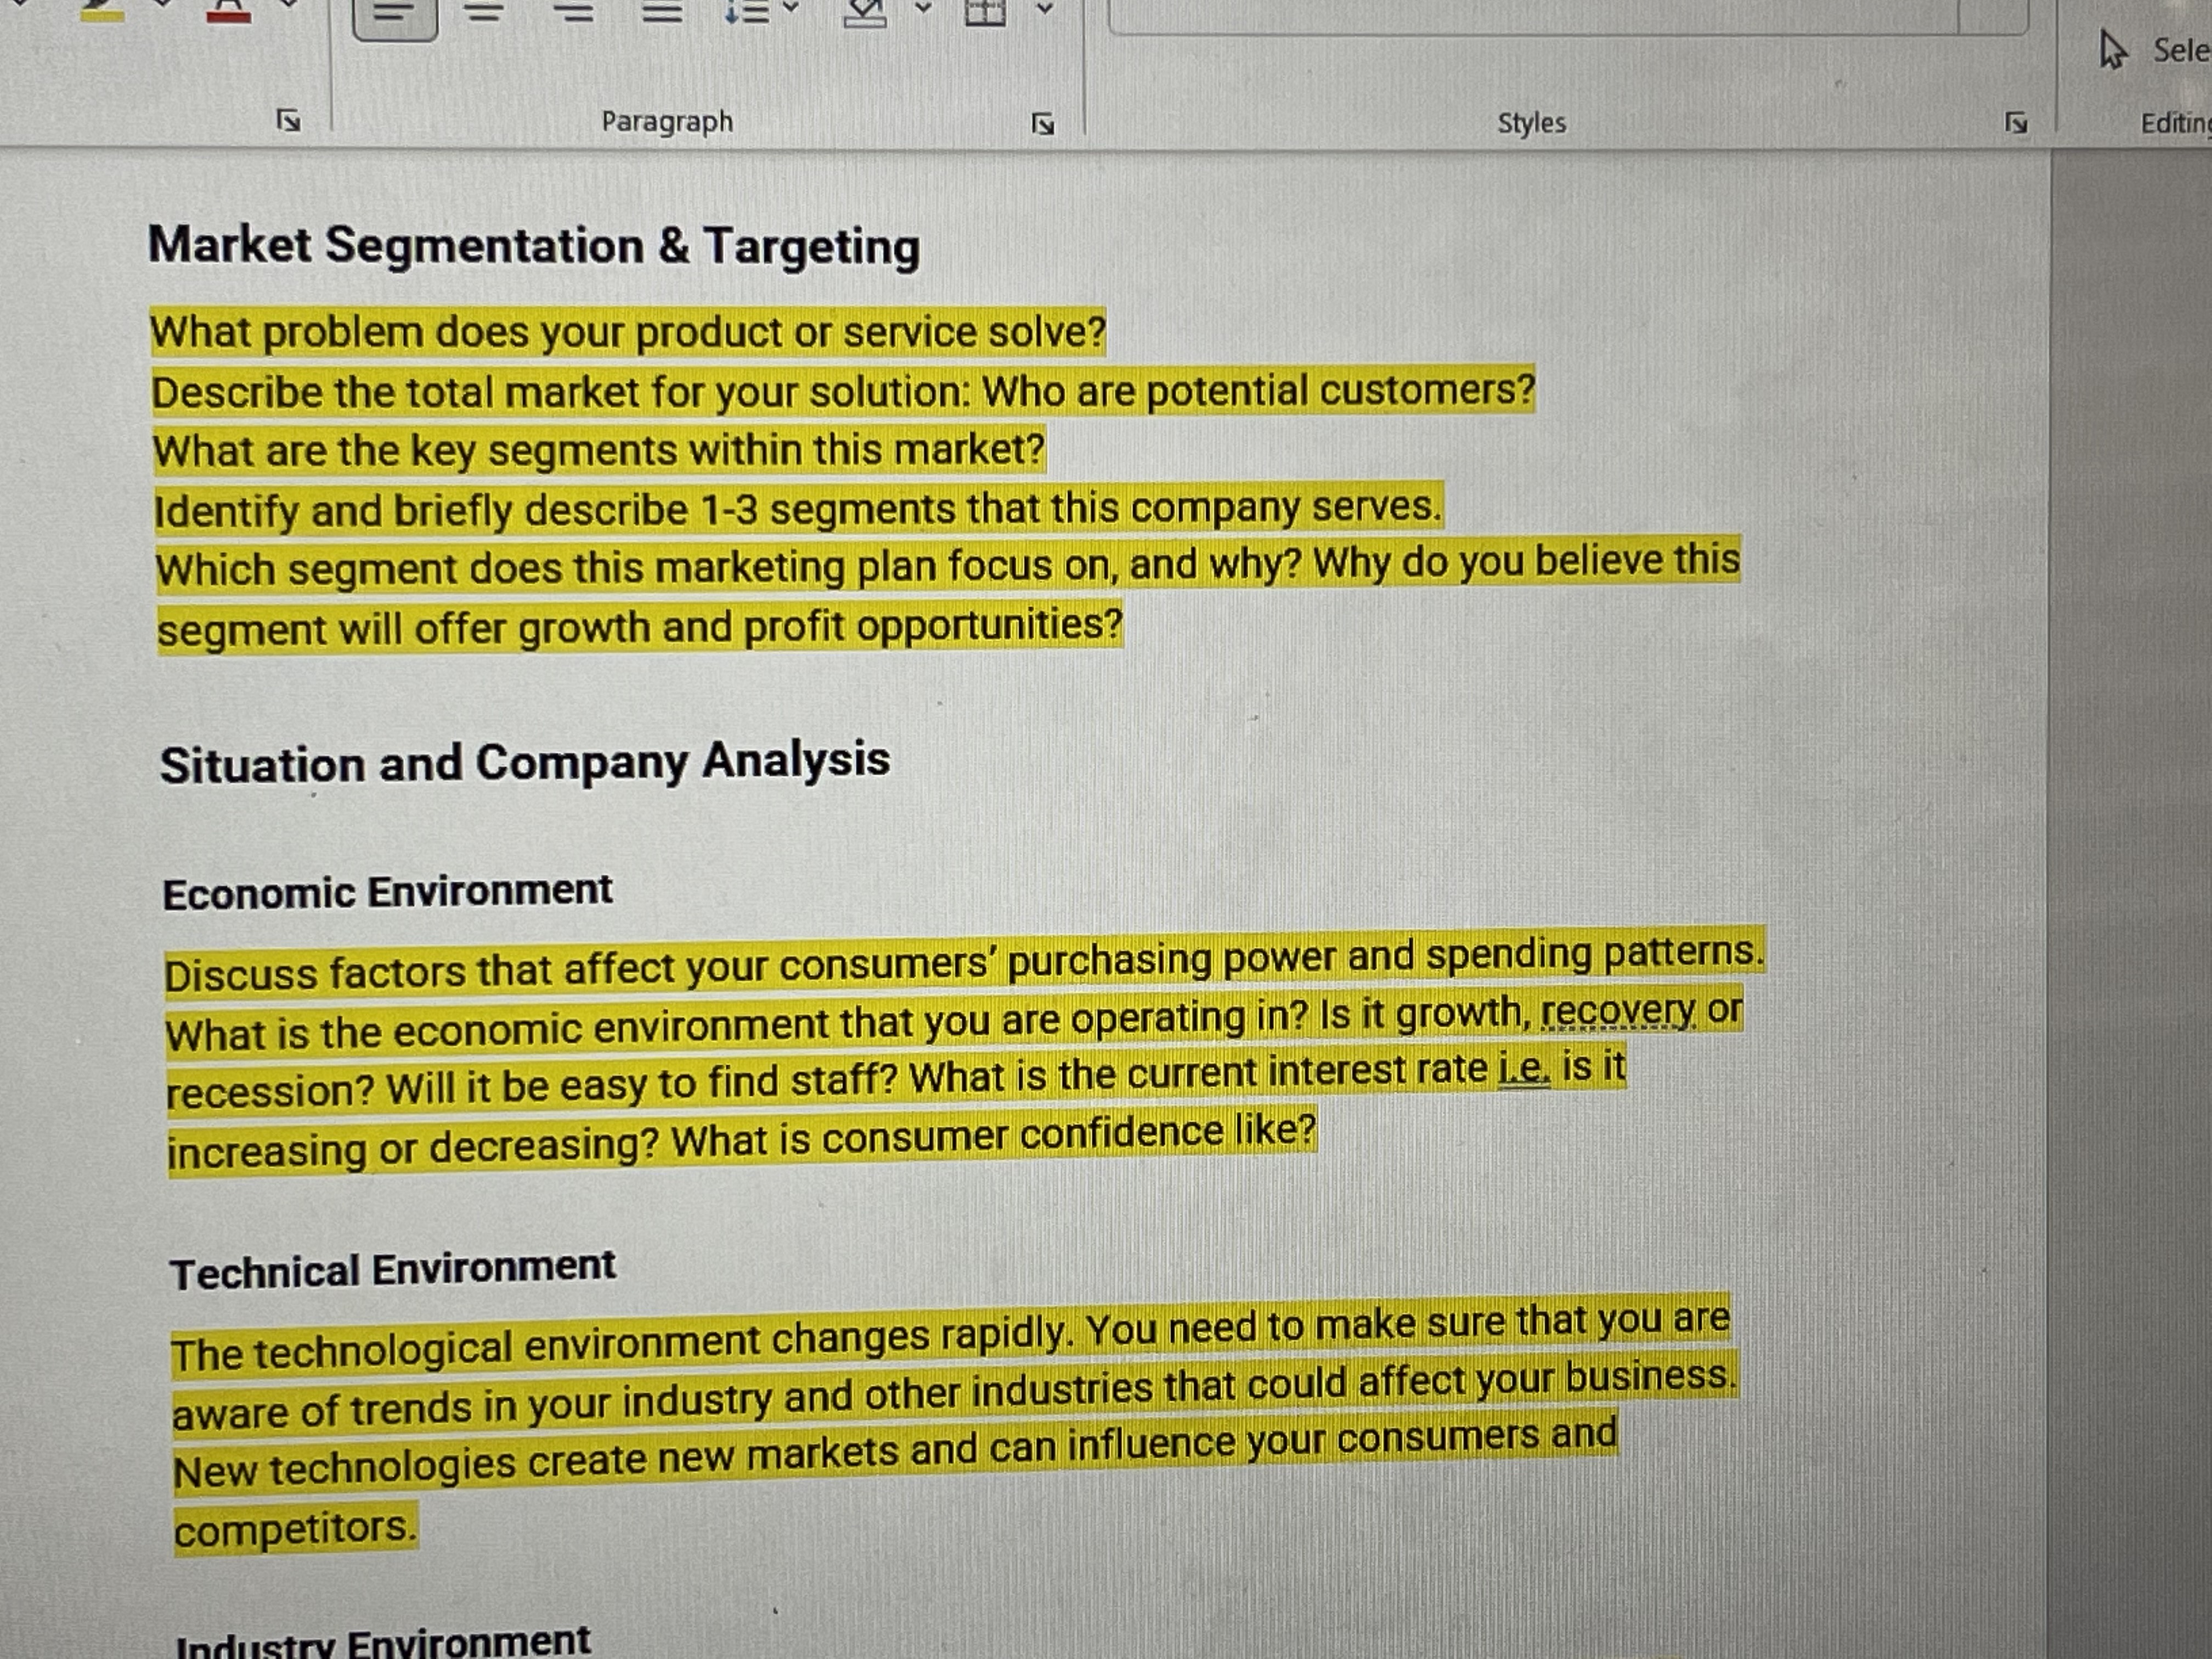The image size is (2212, 1659).
Task: Click the line 'What are the key segments within this market?'
Action: pos(599,450)
